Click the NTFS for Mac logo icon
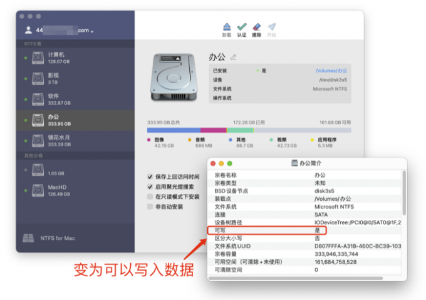426x300 pixels. (28, 238)
